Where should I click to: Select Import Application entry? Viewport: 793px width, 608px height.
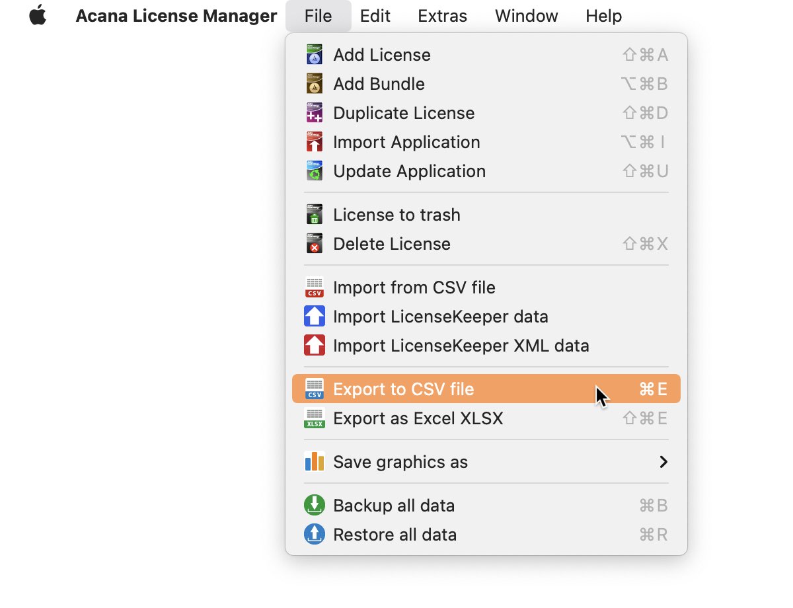pos(486,142)
